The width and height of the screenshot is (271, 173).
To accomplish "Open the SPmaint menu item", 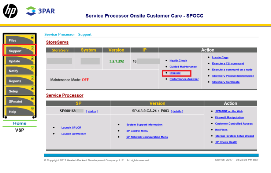I will point(20,101).
